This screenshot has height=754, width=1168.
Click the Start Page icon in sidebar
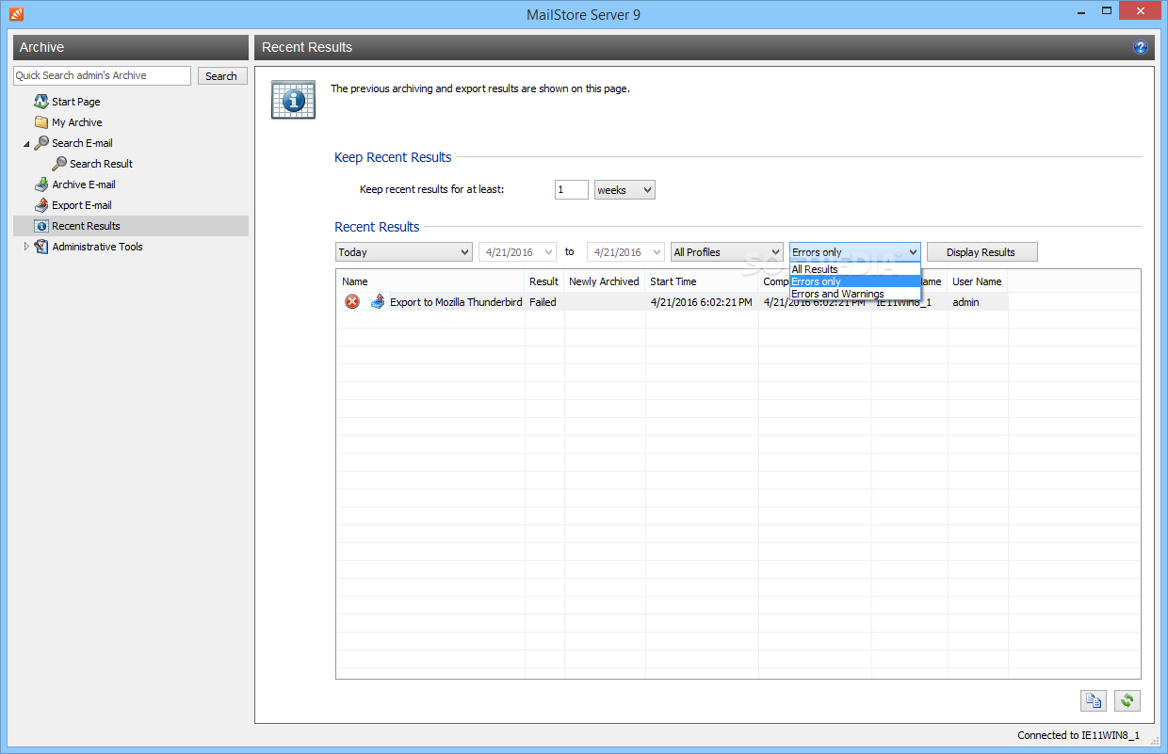(x=41, y=102)
